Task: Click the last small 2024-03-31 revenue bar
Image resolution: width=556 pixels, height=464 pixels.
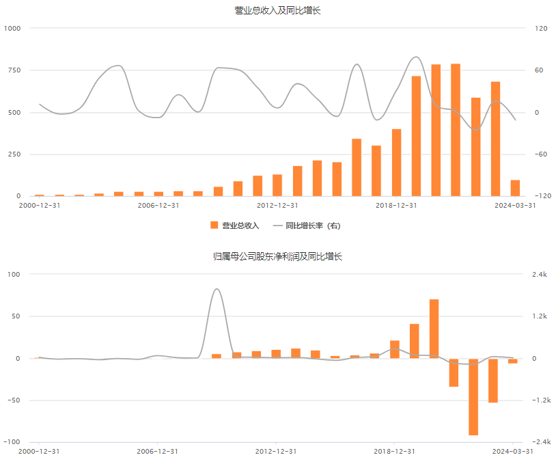Action: pyautogui.click(x=515, y=188)
